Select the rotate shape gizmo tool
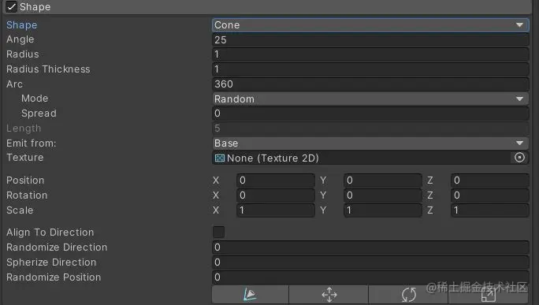The width and height of the screenshot is (539, 305). pyautogui.click(x=408, y=295)
